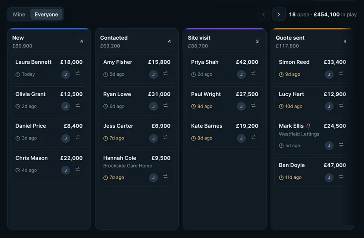The width and height of the screenshot is (364, 238).
Task: Open the Lucy Hart lead name
Action: (x=291, y=94)
